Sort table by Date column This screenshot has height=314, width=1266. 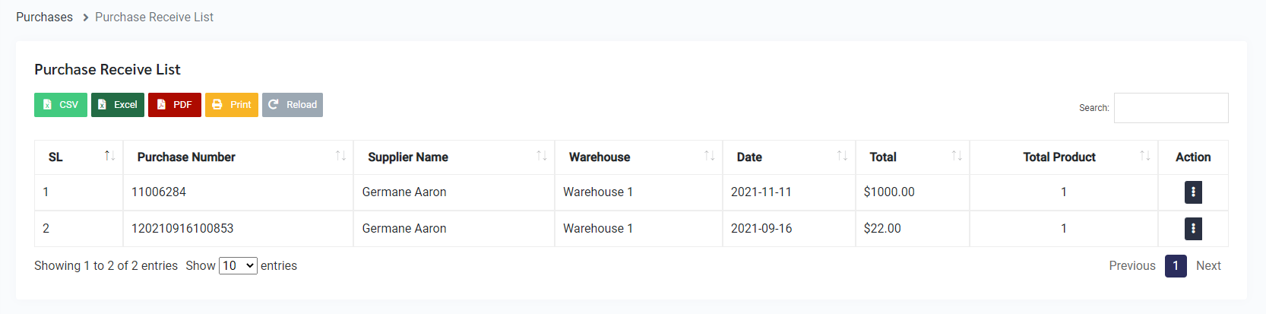pyautogui.click(x=749, y=157)
